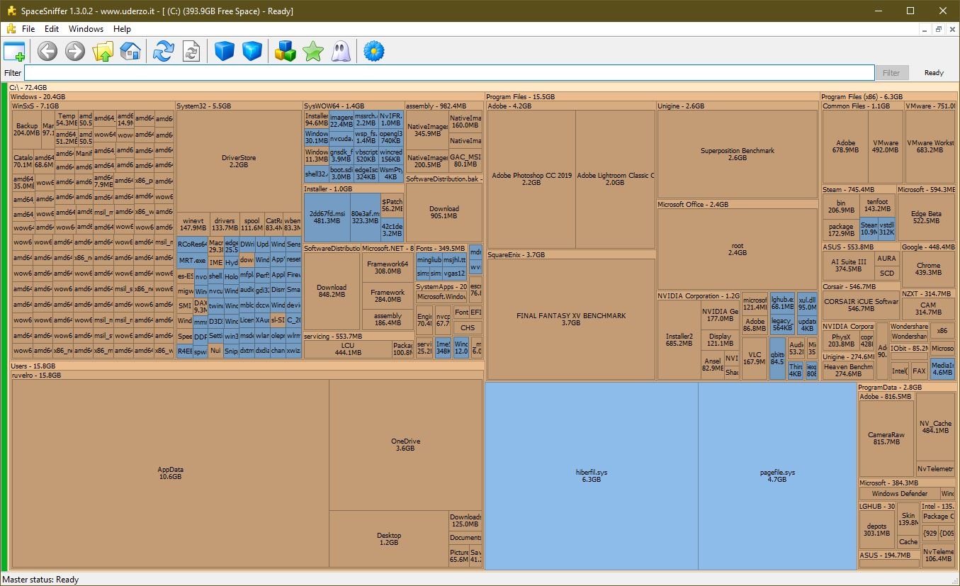Image resolution: width=960 pixels, height=586 pixels.
Task: Select the Heaven Benchmark 274.6MB block
Action: [x=848, y=371]
